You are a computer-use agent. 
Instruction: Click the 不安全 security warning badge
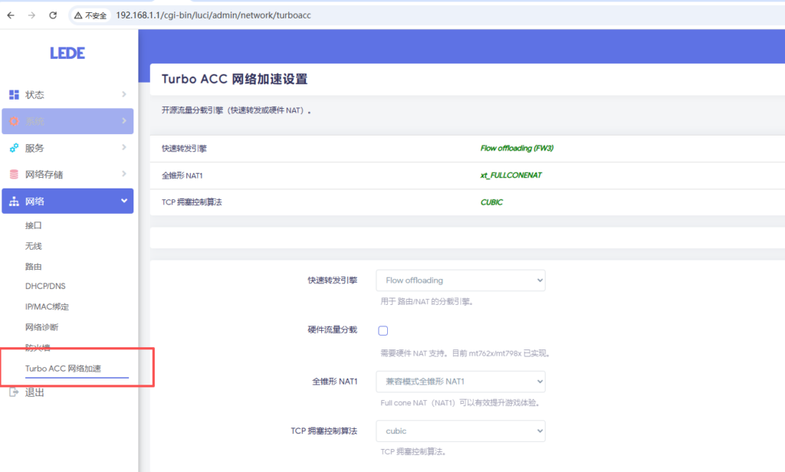(90, 15)
